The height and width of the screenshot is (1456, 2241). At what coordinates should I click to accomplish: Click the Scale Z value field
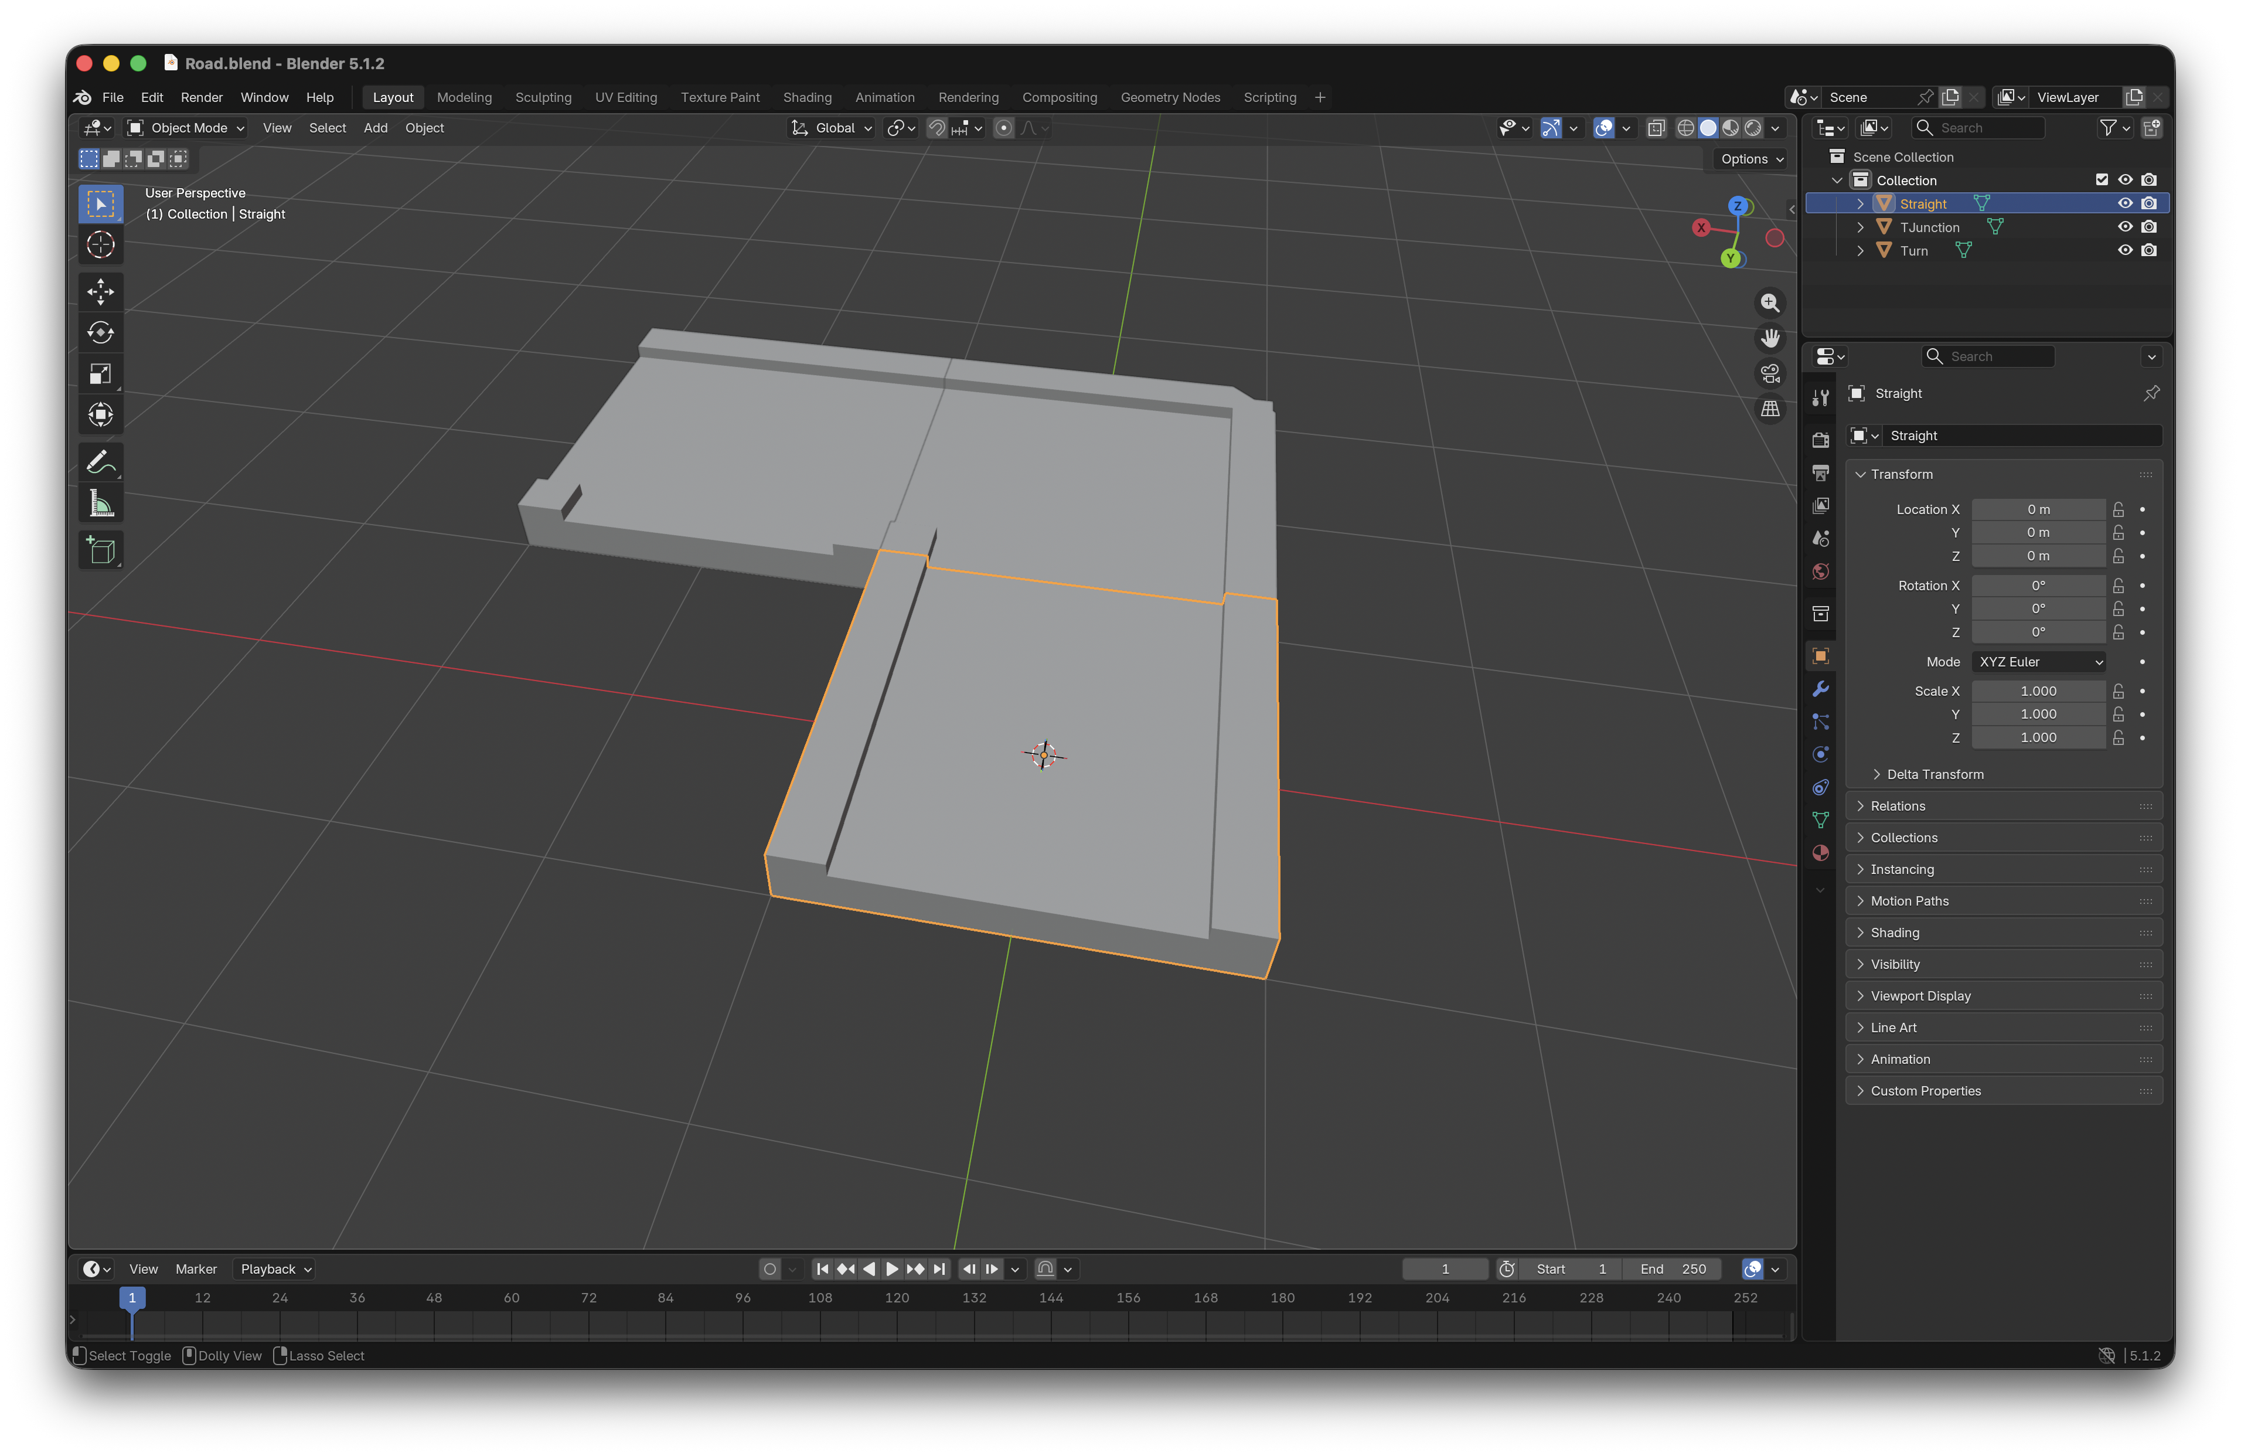click(2039, 737)
